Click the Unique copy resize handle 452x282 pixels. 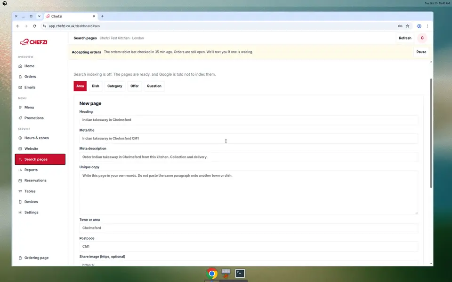[416, 213]
